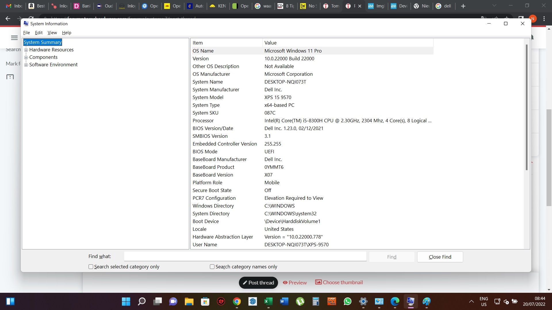Viewport: 552px width, 310px height.
Task: Open the clock showing 08:44 20/07/2022
Action: coord(534,301)
